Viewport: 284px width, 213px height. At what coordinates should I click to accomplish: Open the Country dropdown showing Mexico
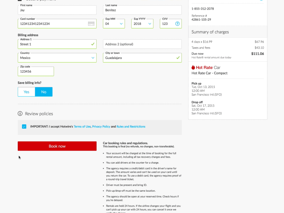click(x=57, y=58)
